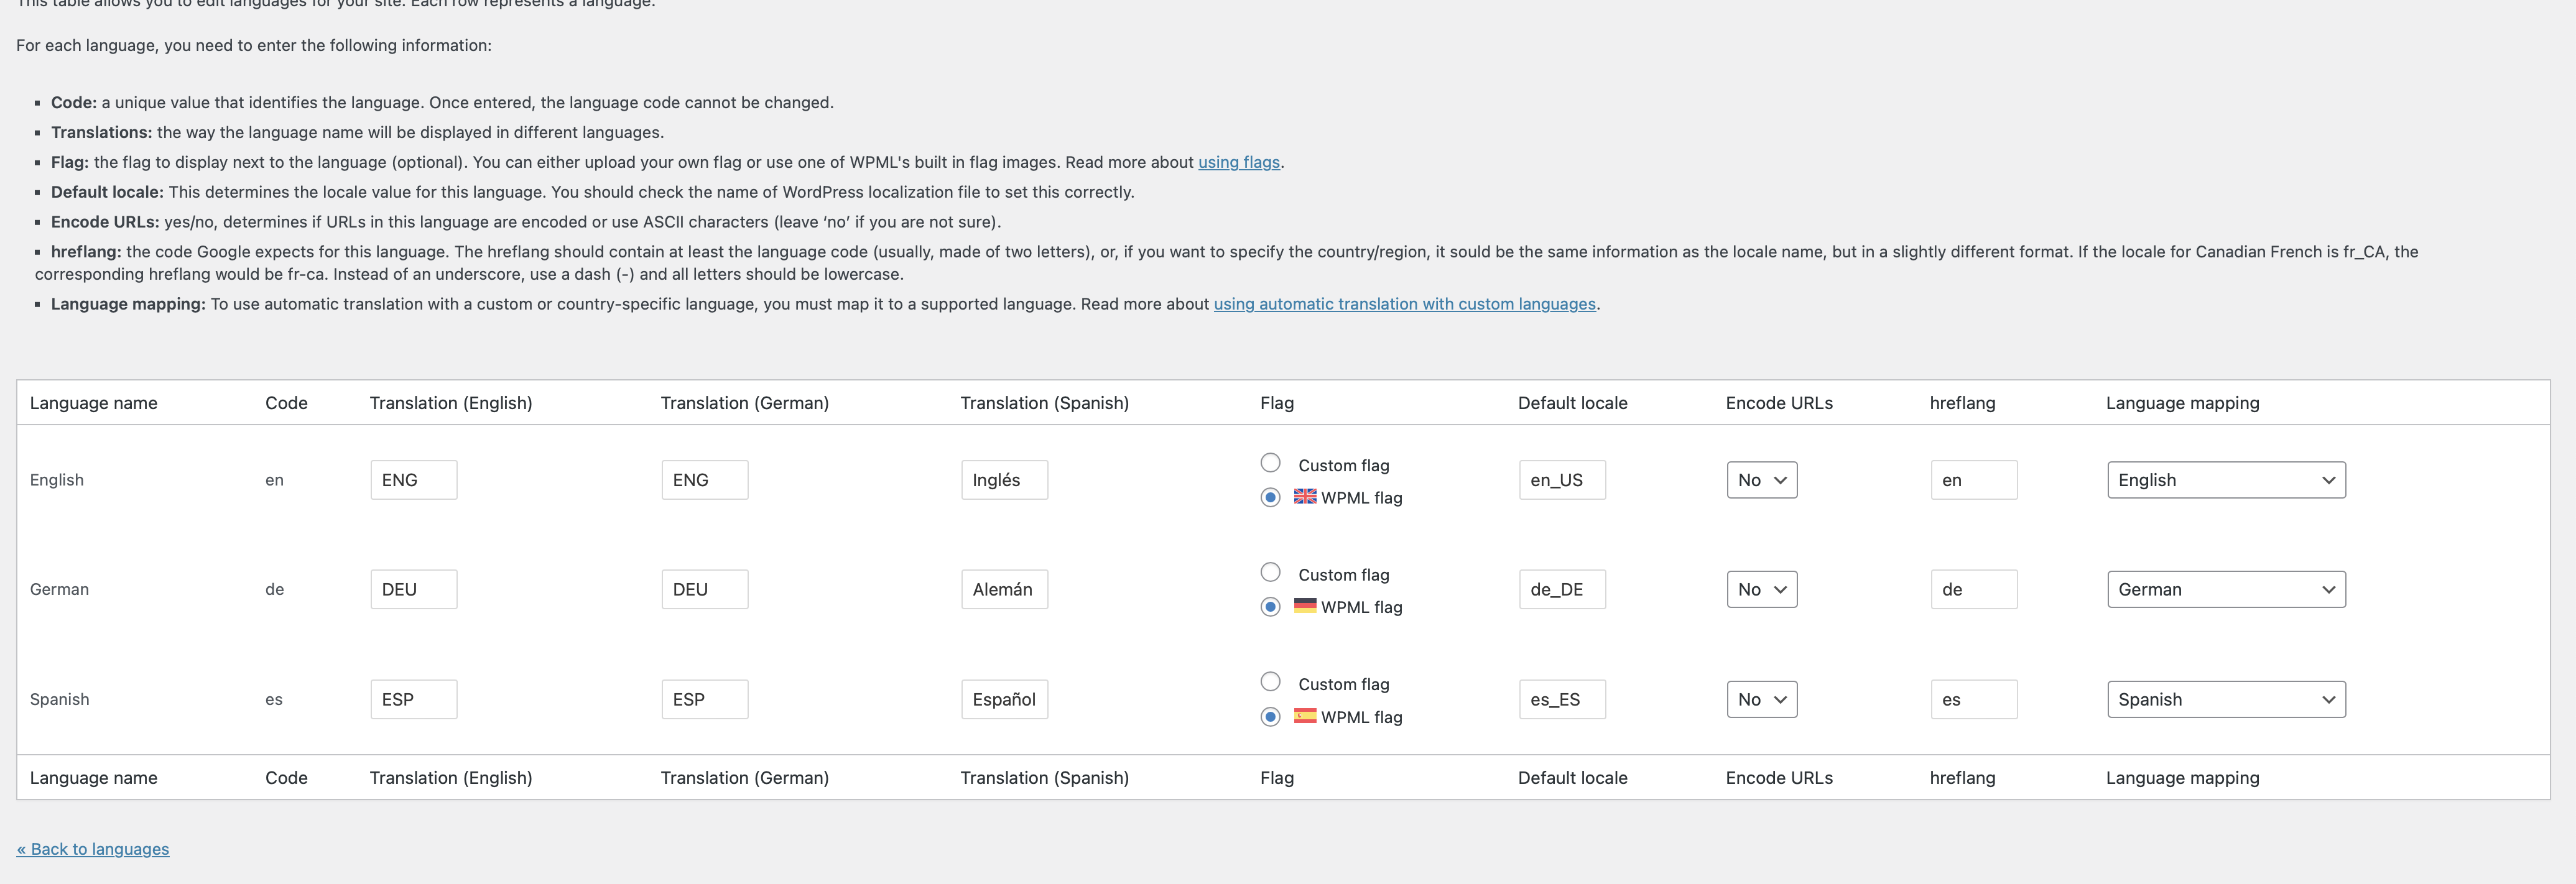Open the automatic translation with custom languages link

[x=1404, y=304]
